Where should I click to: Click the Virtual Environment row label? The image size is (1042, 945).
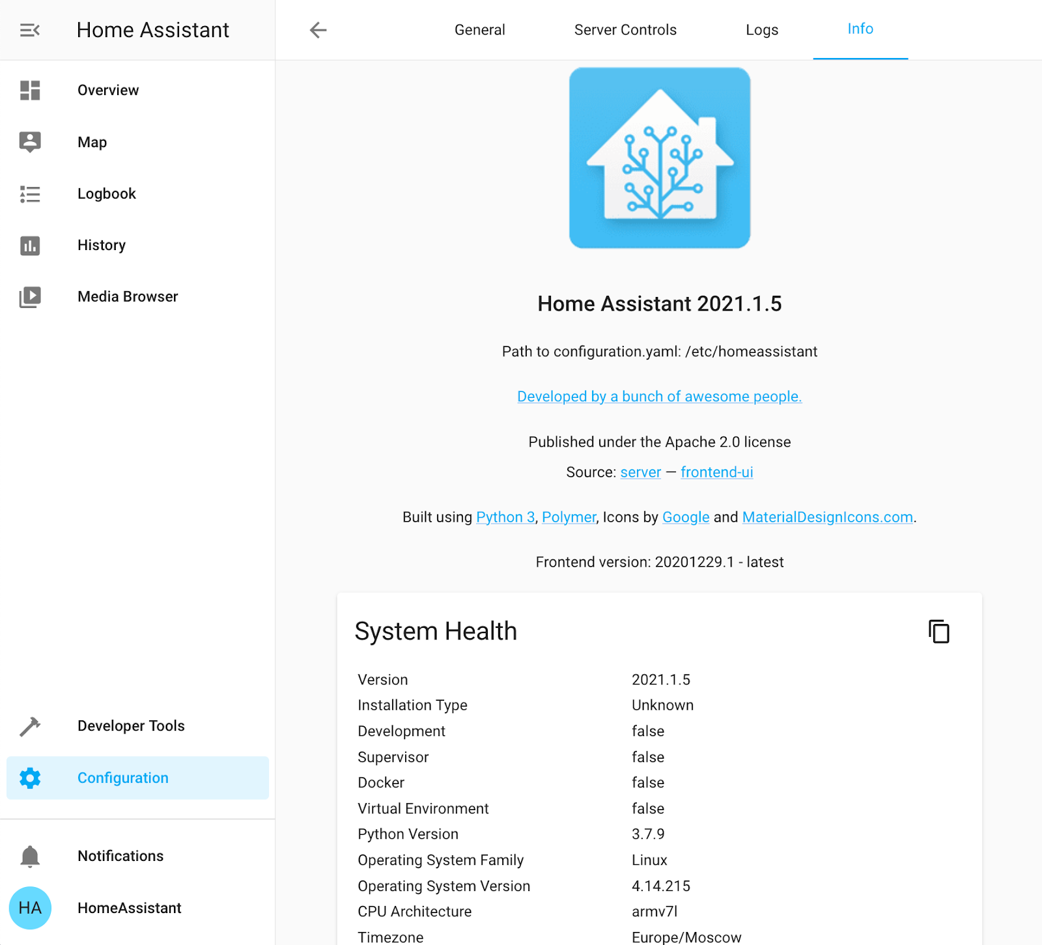(423, 809)
